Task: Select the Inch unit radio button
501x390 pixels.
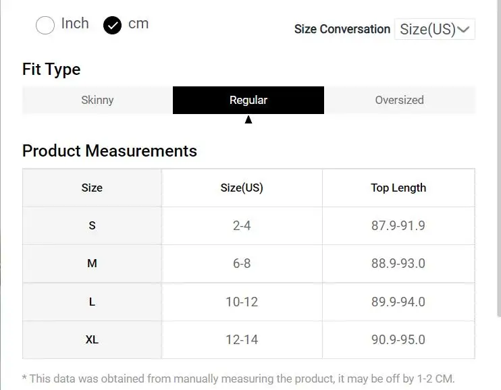Action: point(45,25)
